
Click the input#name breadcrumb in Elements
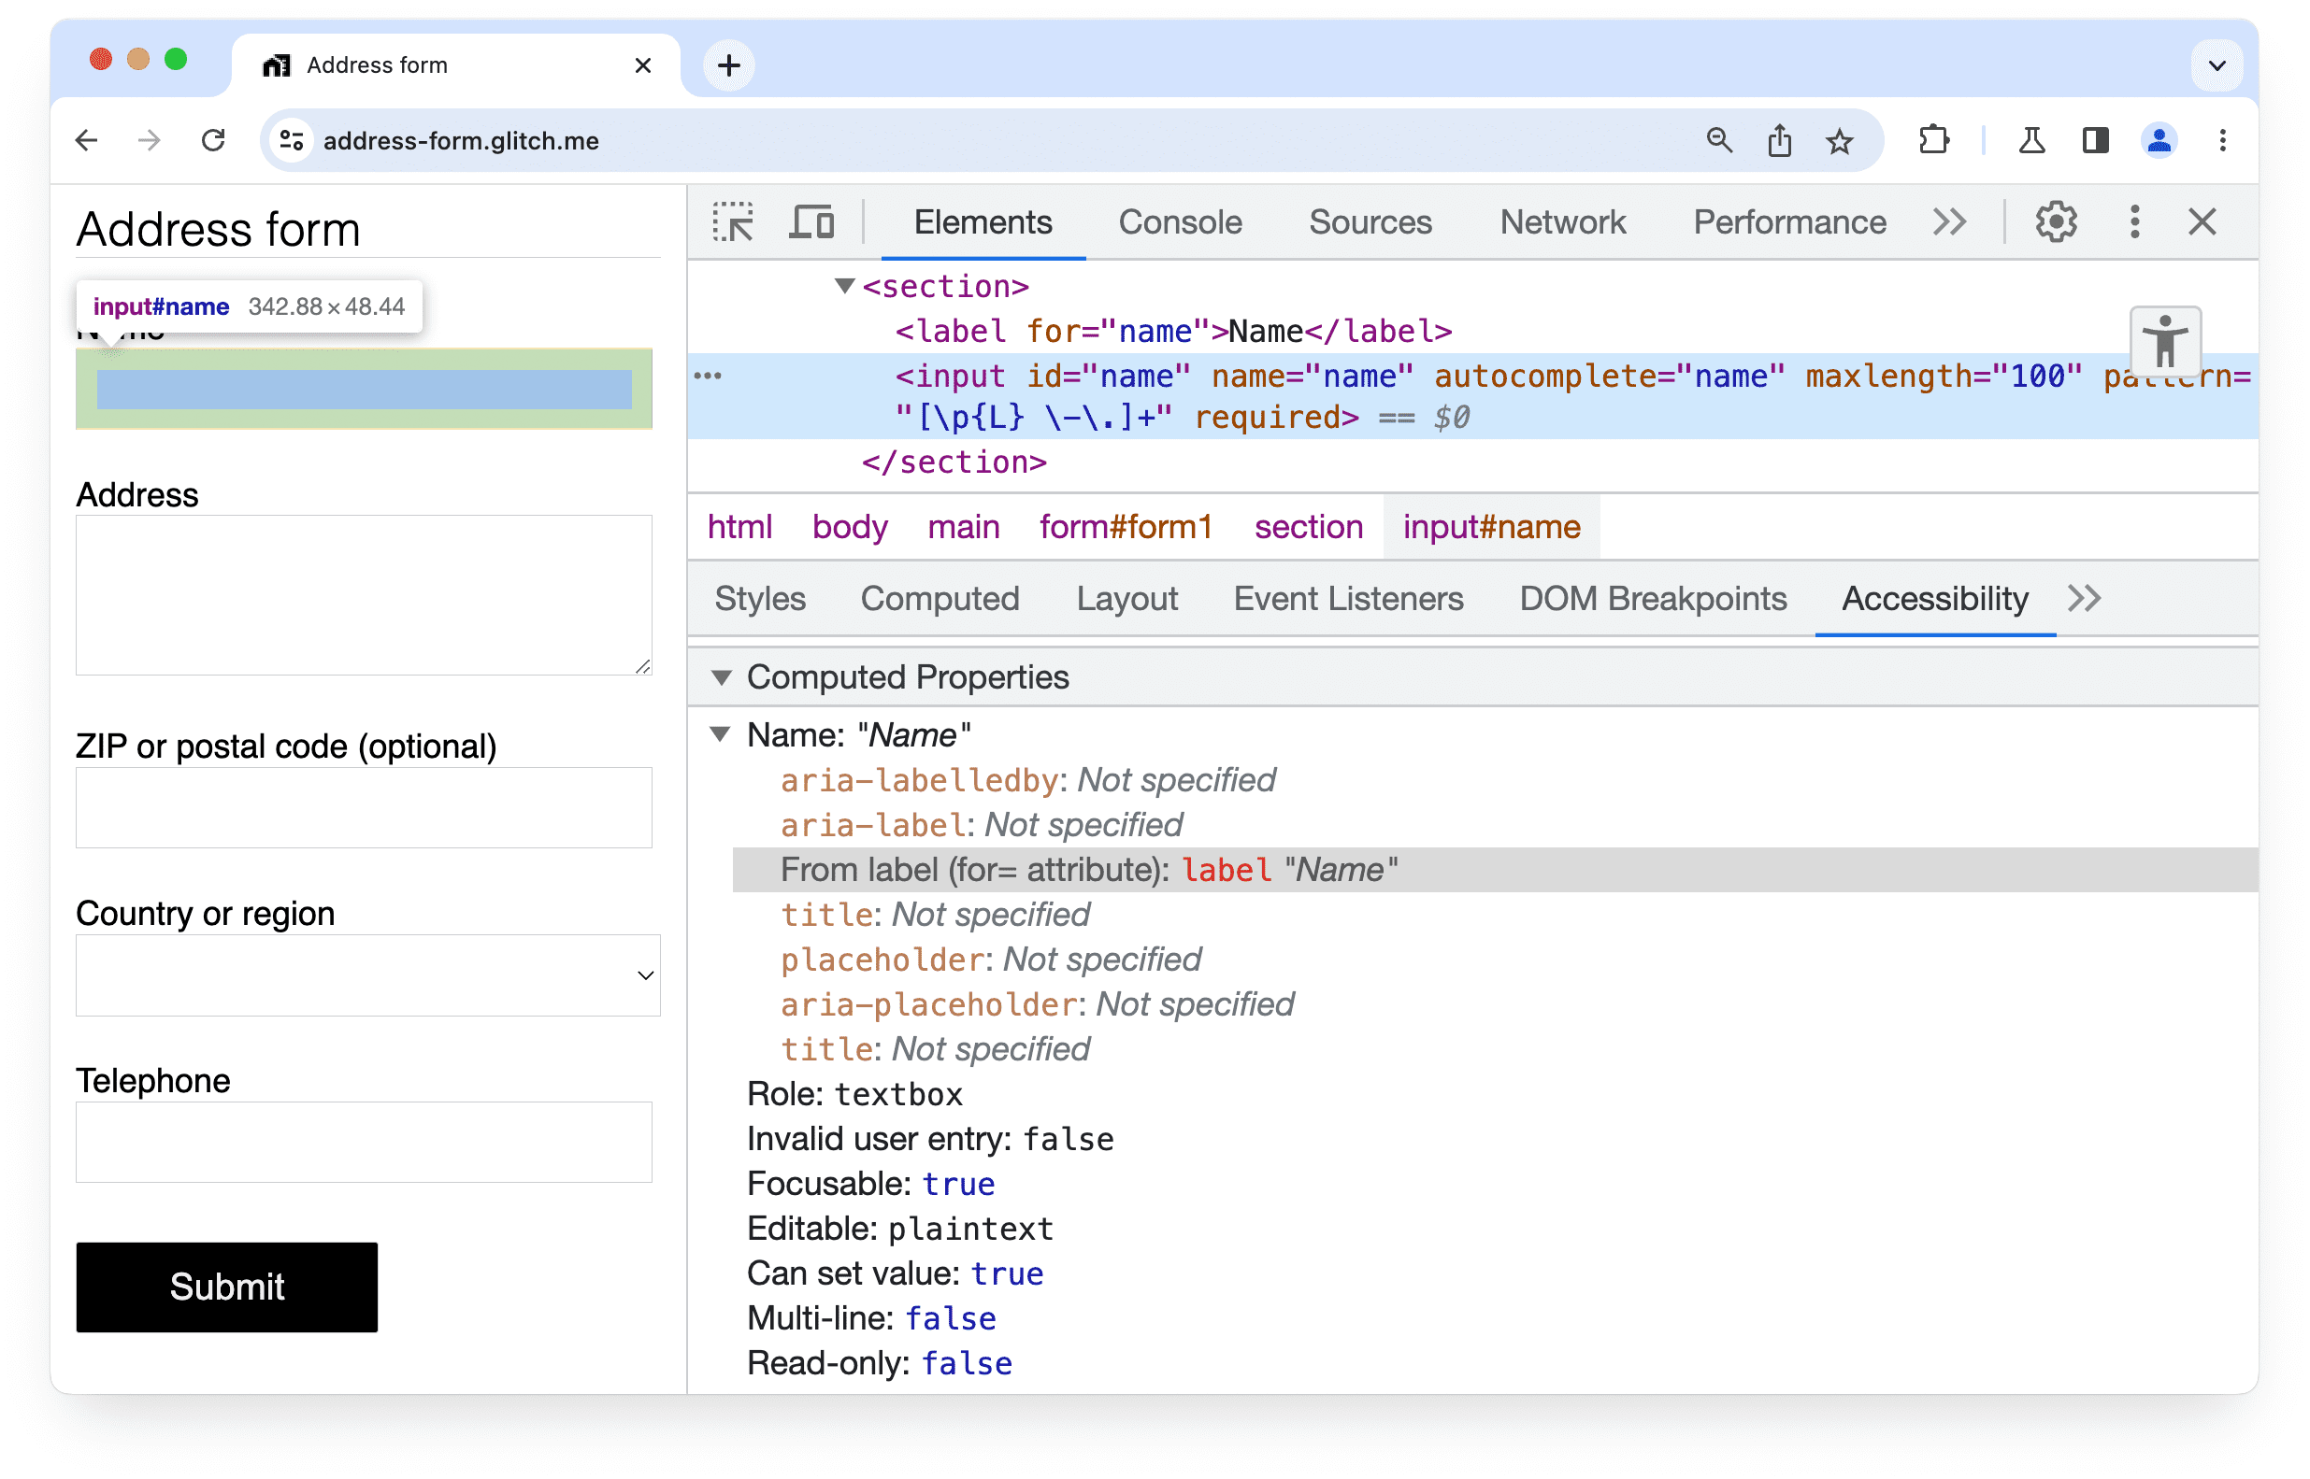pyautogui.click(x=1490, y=527)
